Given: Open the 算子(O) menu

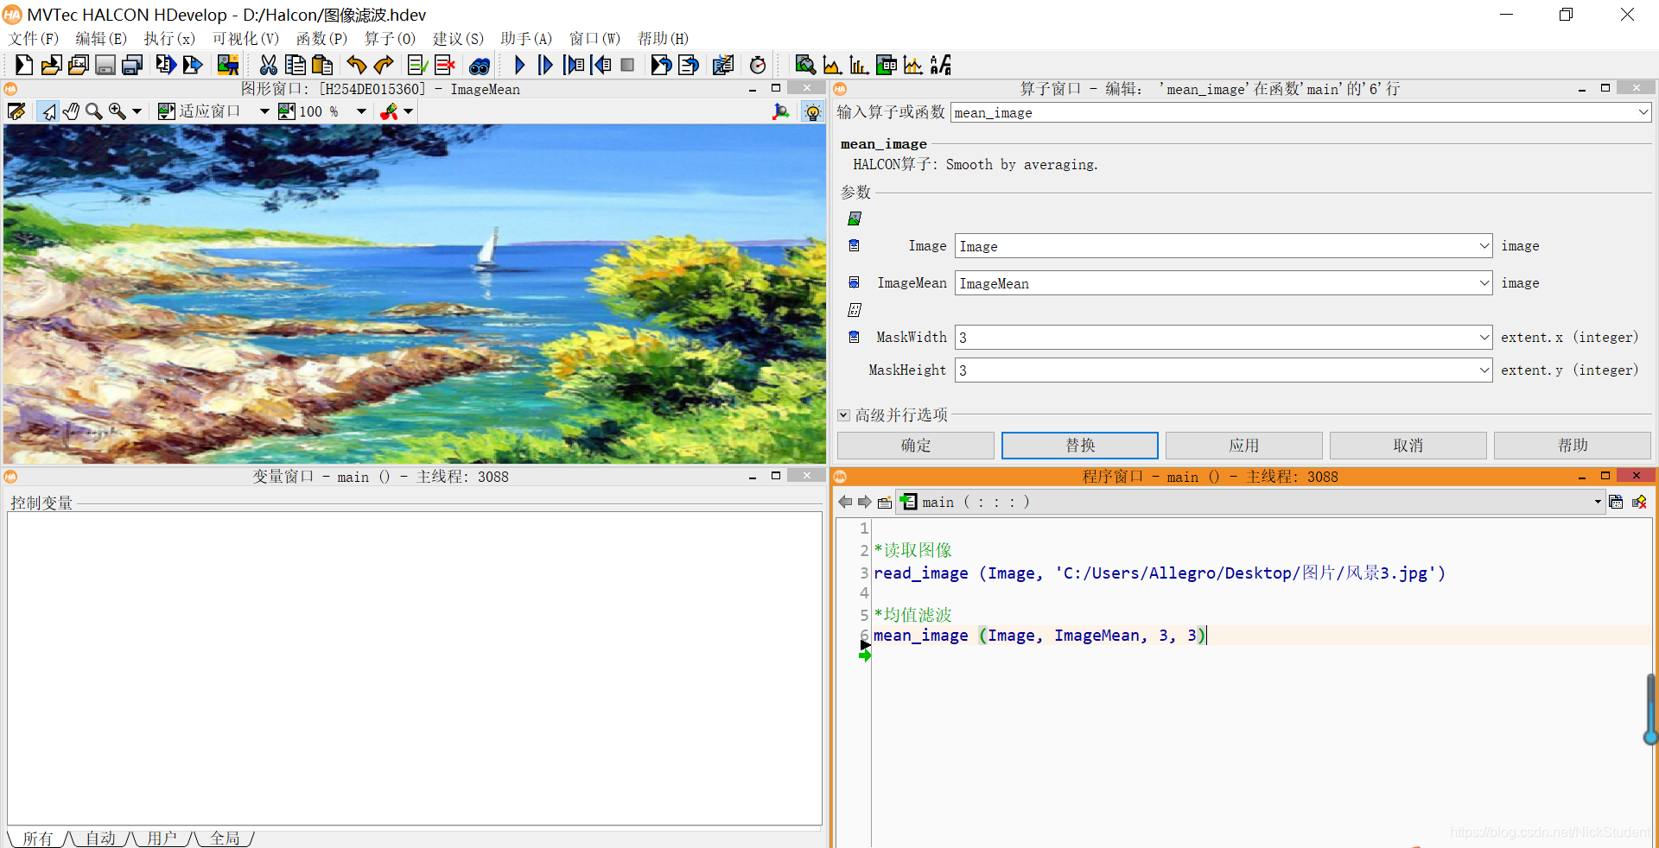Looking at the screenshot, I should [390, 39].
